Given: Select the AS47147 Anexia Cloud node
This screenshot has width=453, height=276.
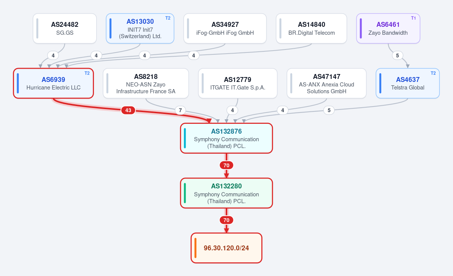Looking at the screenshot, I should pos(327,83).
